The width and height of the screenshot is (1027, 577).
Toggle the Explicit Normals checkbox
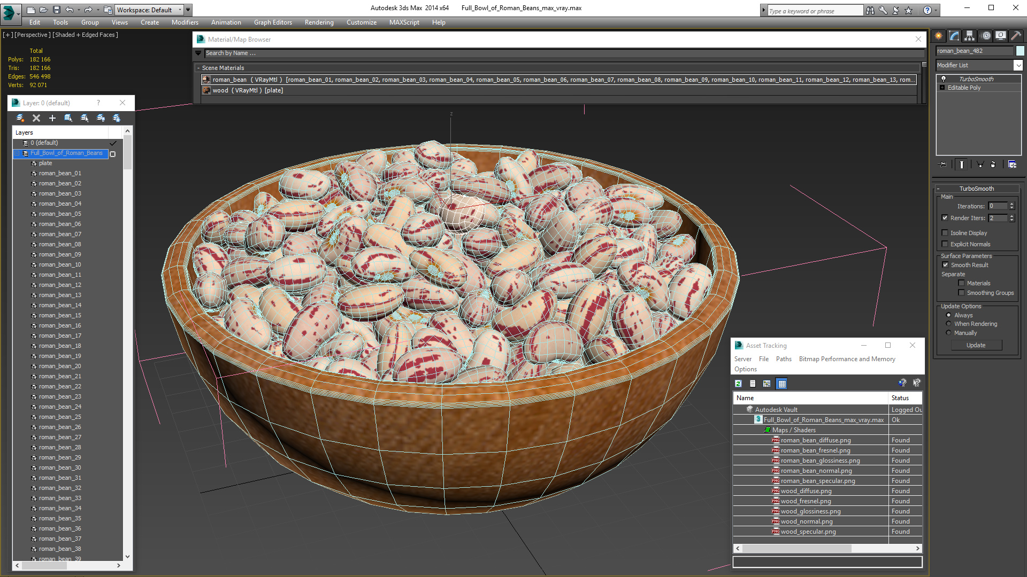pos(945,244)
